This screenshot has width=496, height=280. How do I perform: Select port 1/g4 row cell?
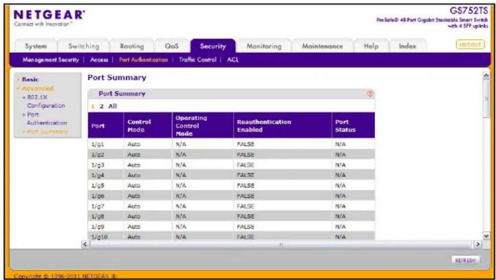click(x=106, y=175)
